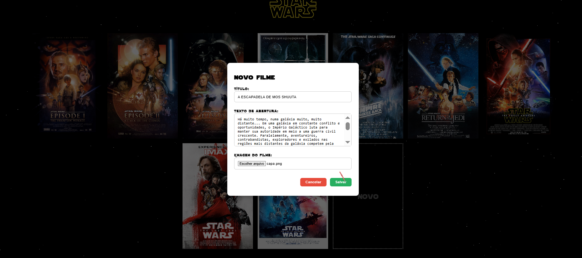The height and width of the screenshot is (258, 582).
Task: Click the textarea scroll down arrow
Action: click(348, 142)
